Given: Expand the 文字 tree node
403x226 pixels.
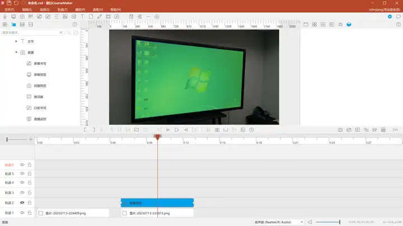Looking at the screenshot, I should pos(16,41).
